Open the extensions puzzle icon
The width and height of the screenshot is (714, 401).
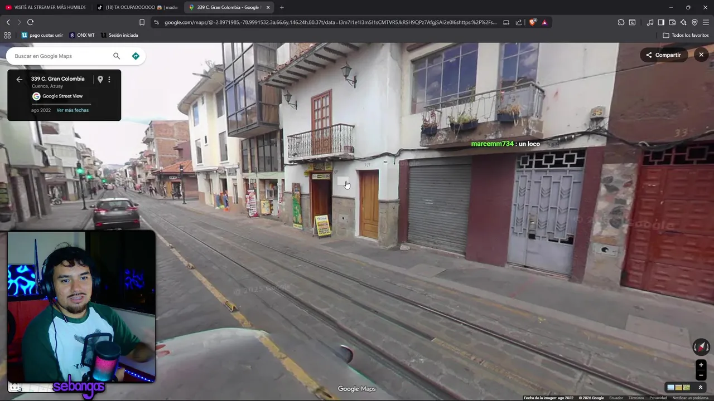(x=621, y=22)
